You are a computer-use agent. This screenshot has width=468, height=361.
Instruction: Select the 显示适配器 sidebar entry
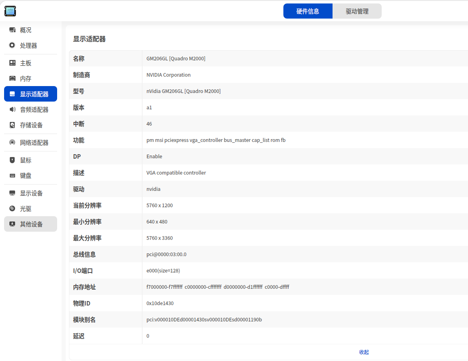pyautogui.click(x=31, y=94)
